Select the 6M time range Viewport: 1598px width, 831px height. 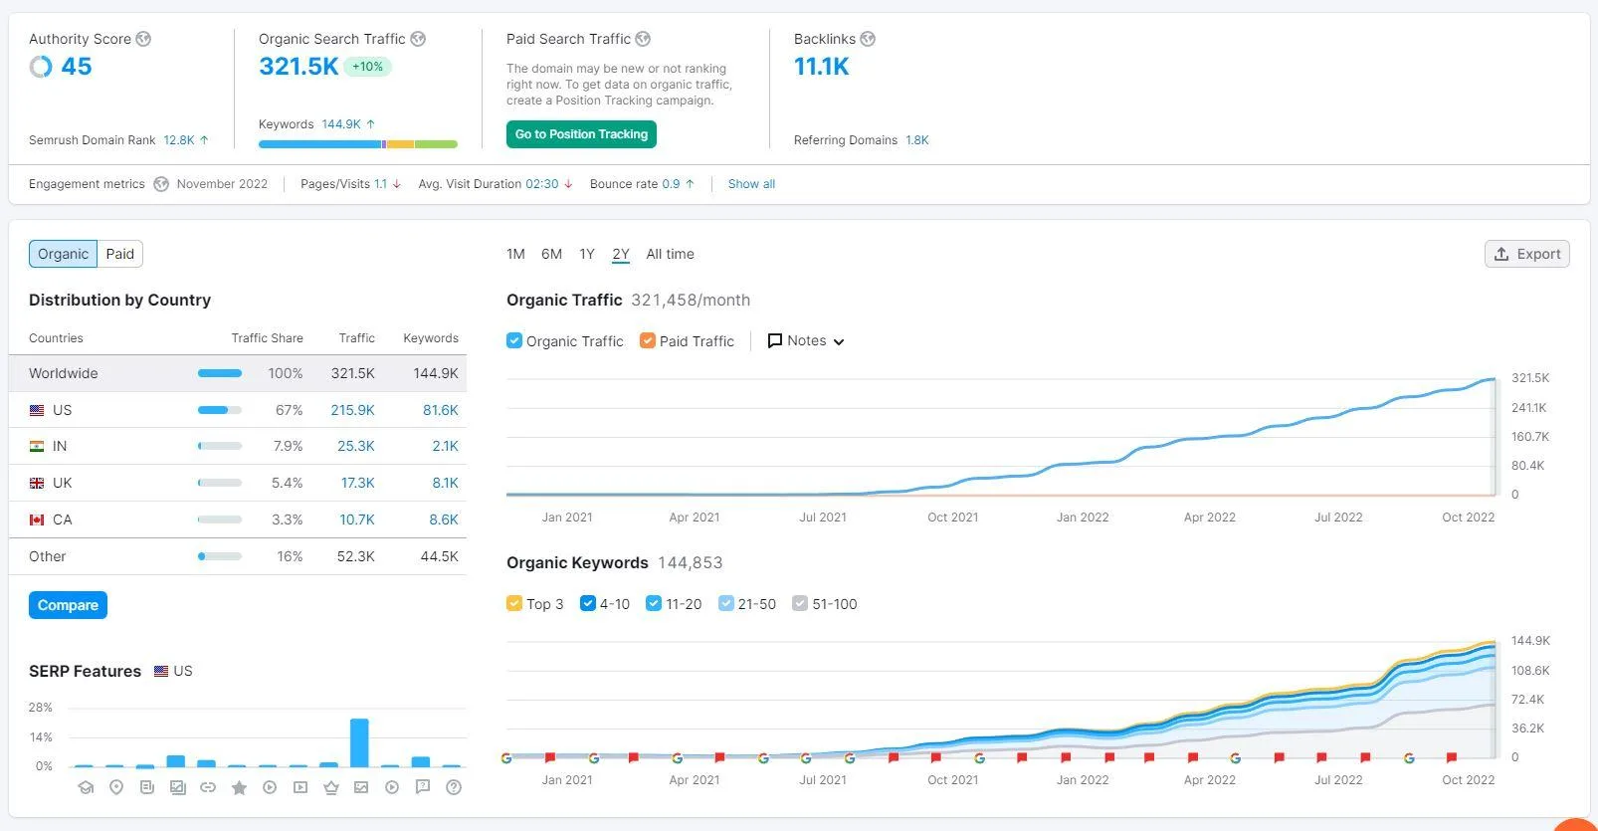click(x=551, y=254)
